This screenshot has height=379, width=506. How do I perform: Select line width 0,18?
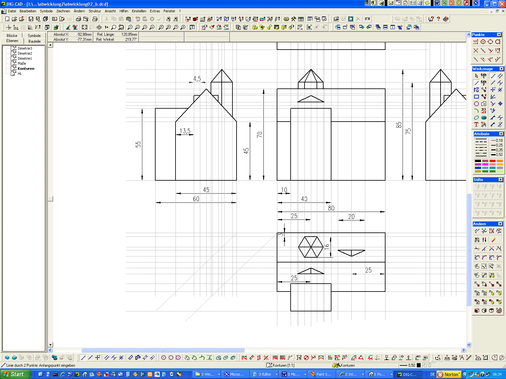497,141
